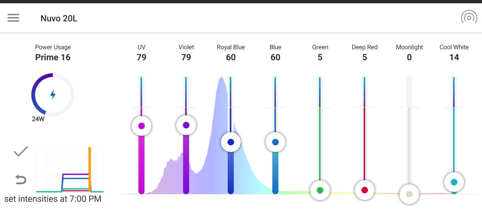Click the Deep Red slider handle
The width and height of the screenshot is (482, 214).
coord(365,190)
